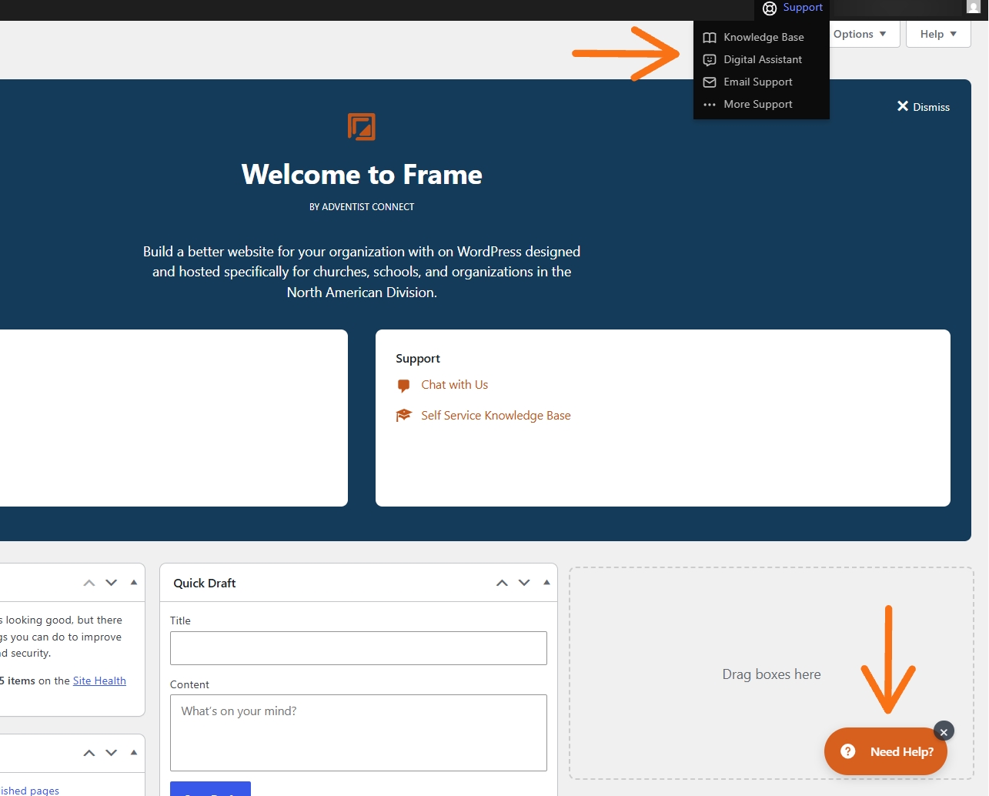Move the Quick Draft widget up
Screen dimensions: 989x796
pos(502,583)
